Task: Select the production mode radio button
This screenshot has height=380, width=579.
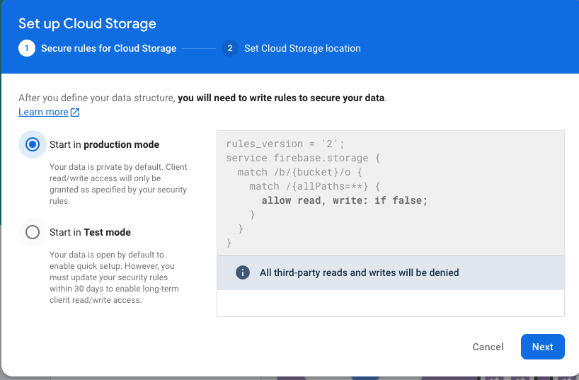Action: pos(33,144)
